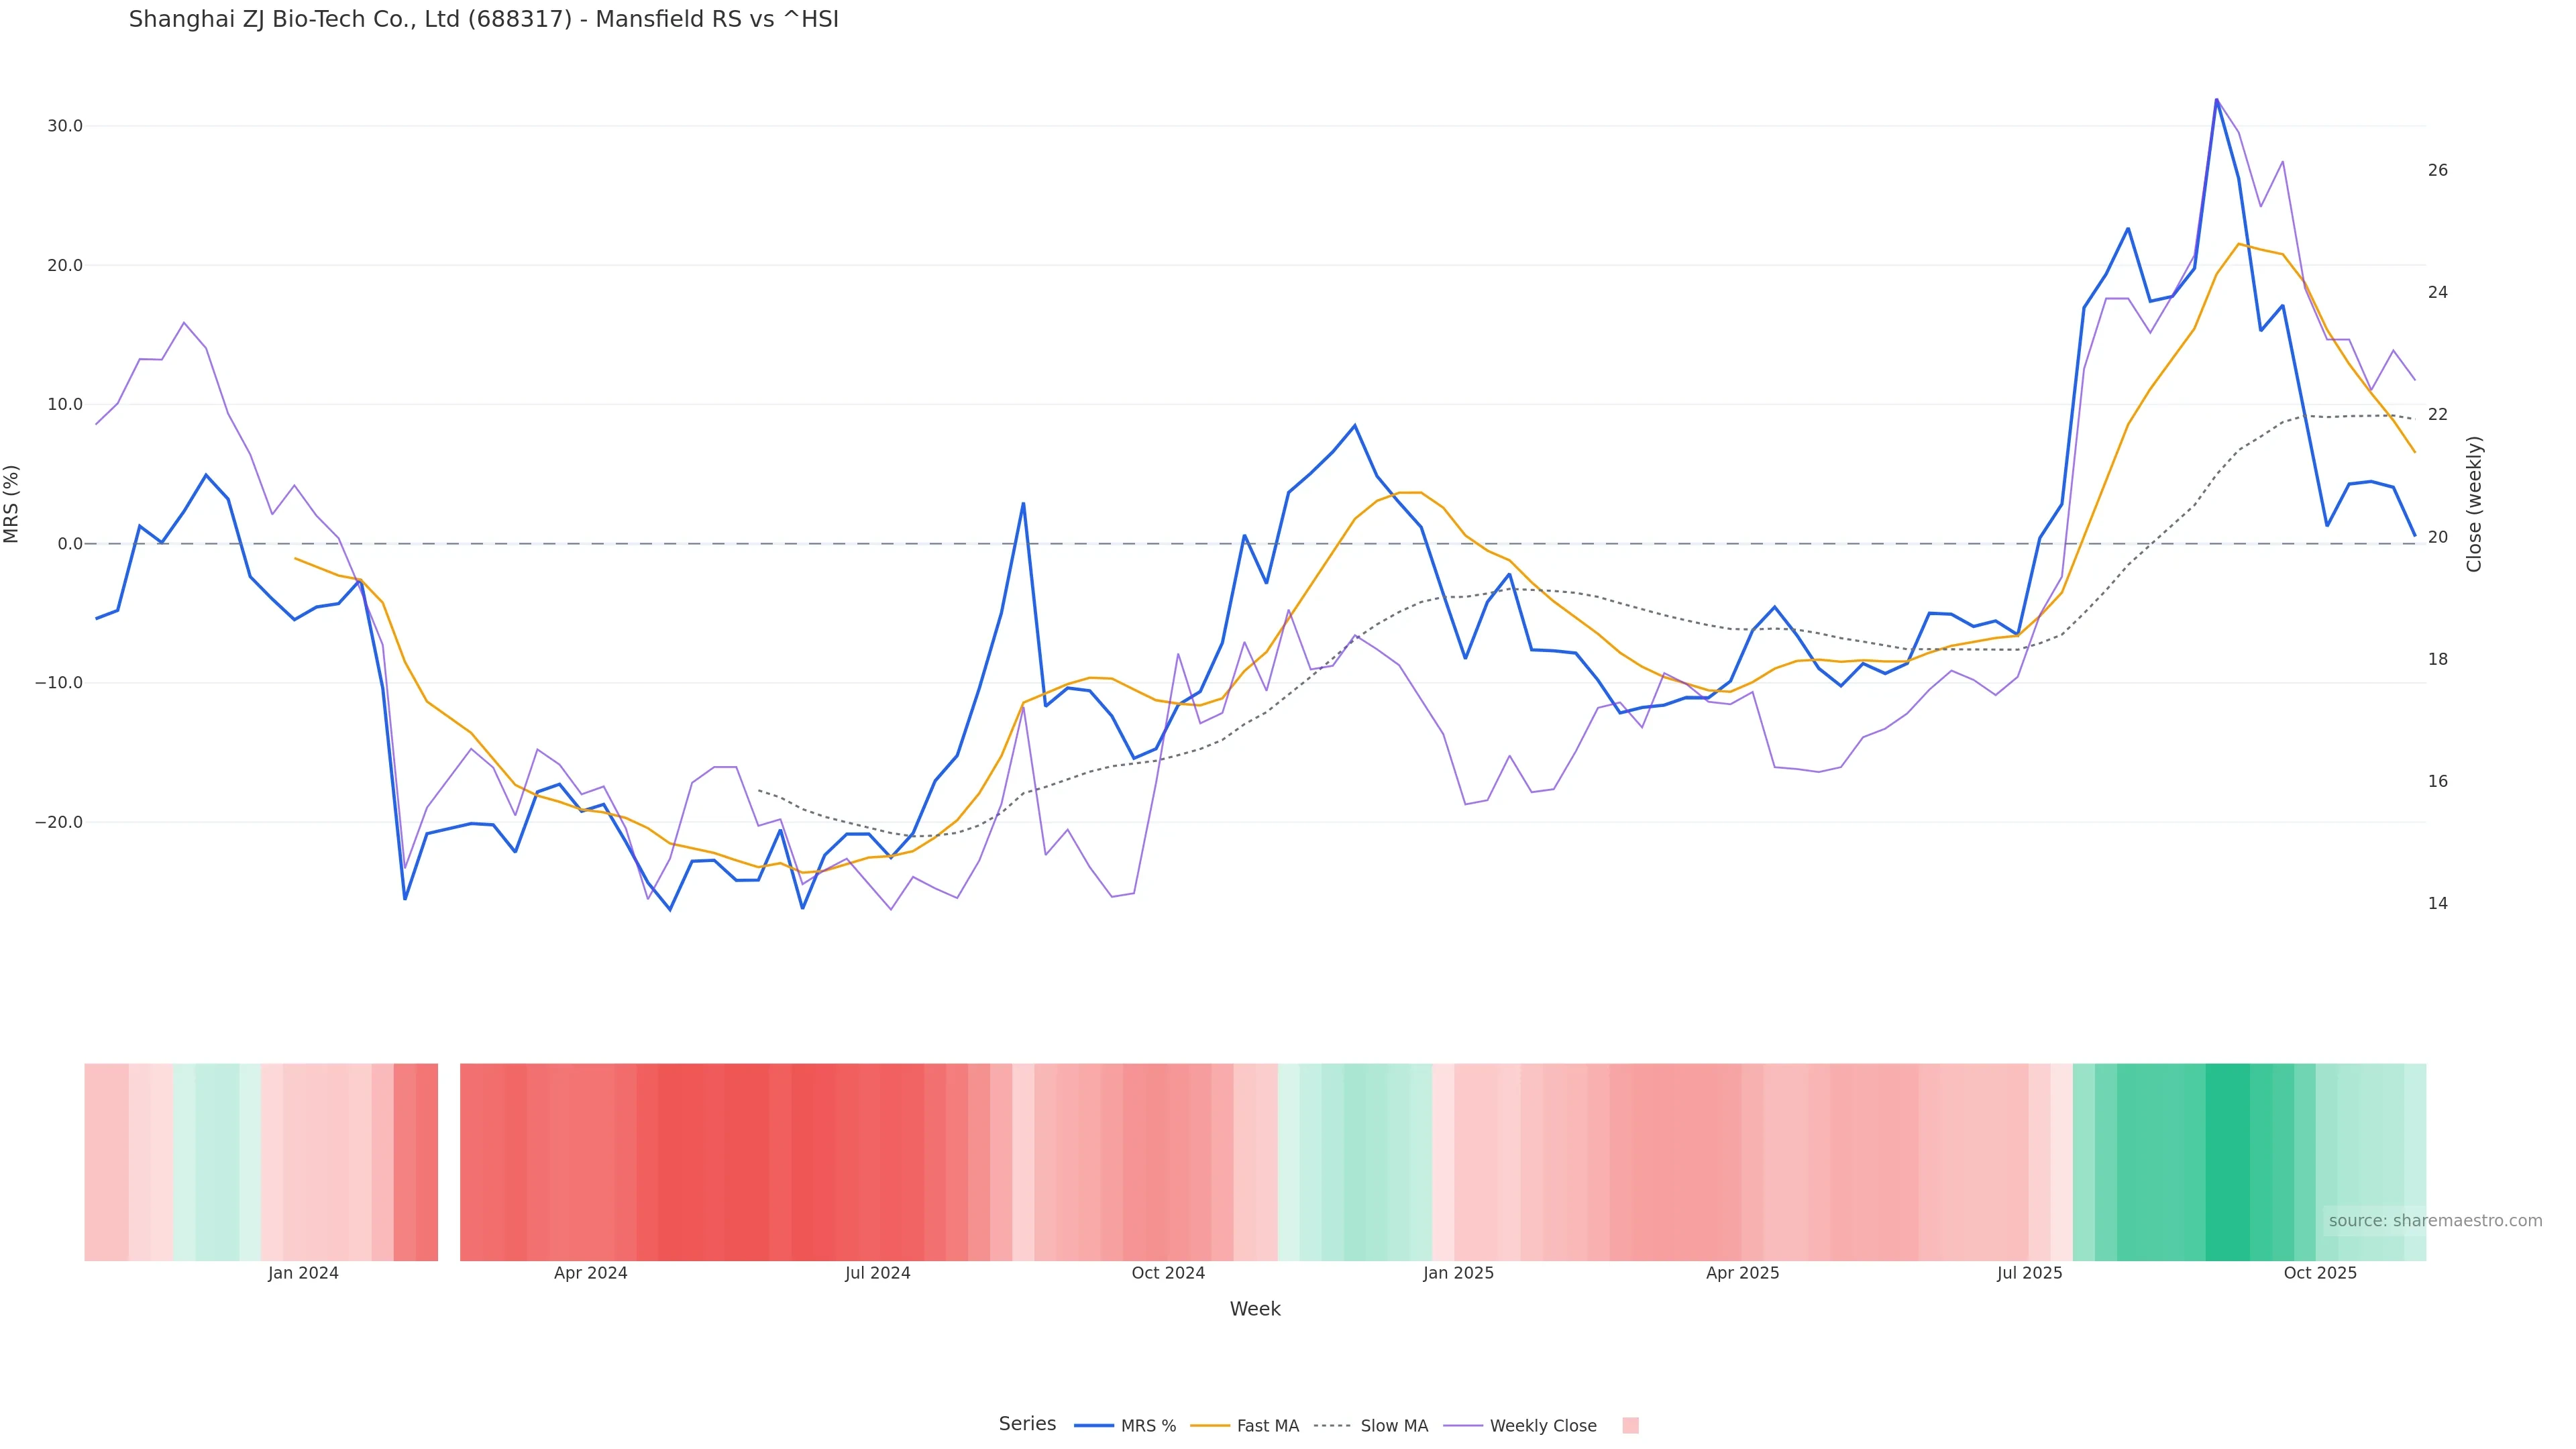This screenshot has width=2576, height=1449.
Task: Click the blue MRS % legend line icon
Action: (1093, 1426)
